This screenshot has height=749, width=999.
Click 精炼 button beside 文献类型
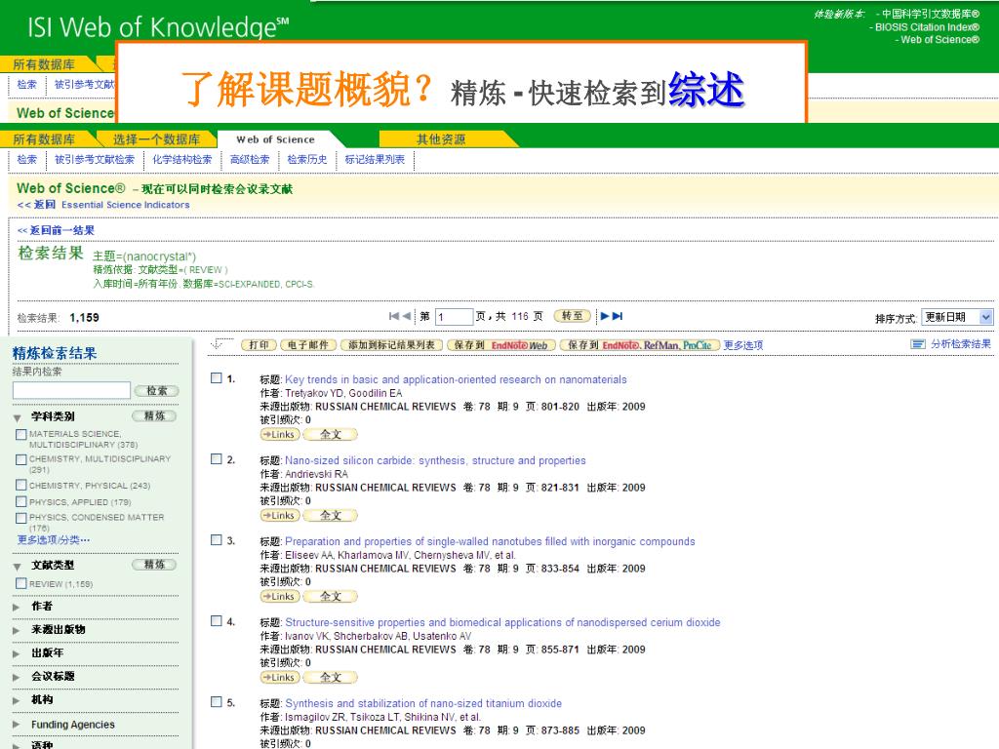coord(154,565)
